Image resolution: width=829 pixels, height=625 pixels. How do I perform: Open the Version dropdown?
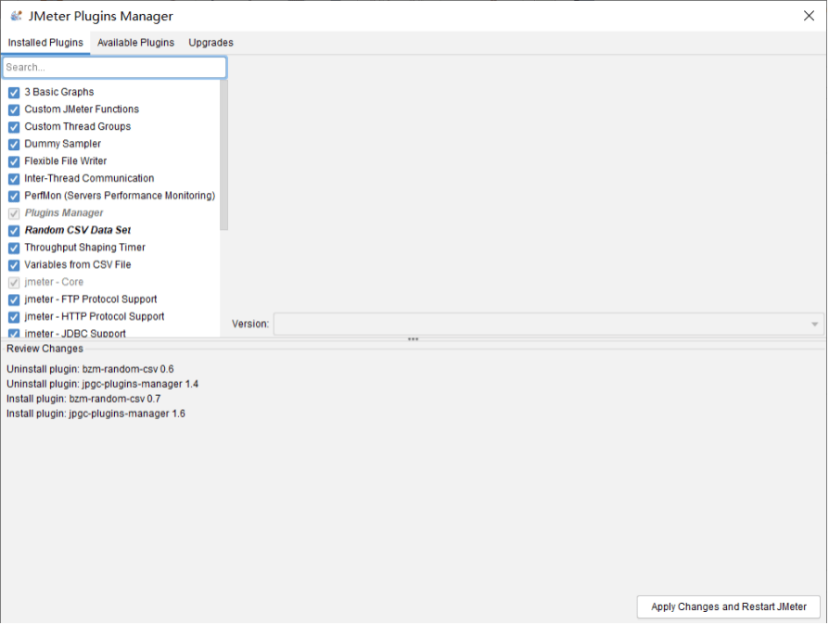pos(549,325)
